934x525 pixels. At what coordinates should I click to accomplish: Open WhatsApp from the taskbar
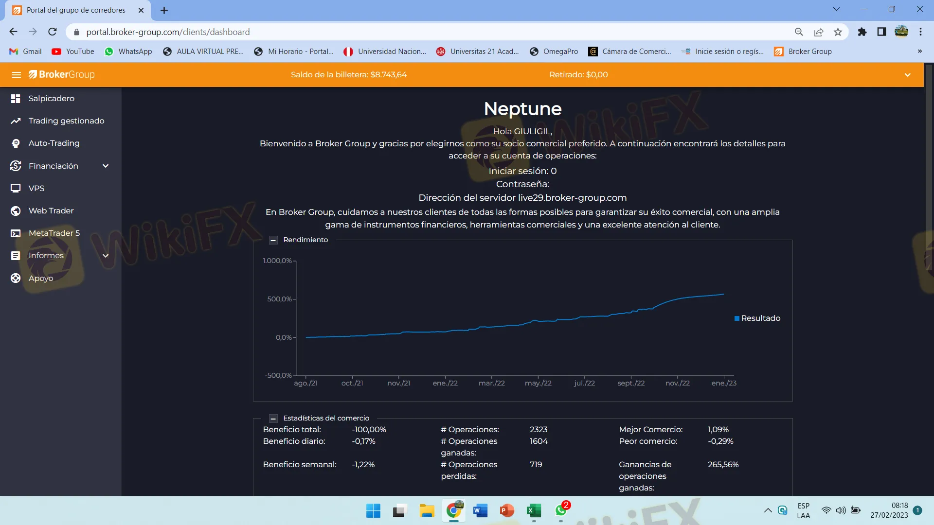click(561, 511)
